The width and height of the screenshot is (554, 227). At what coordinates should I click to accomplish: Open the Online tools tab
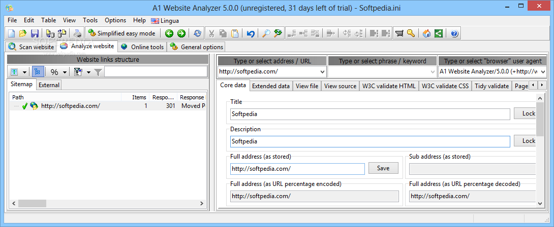tap(142, 47)
